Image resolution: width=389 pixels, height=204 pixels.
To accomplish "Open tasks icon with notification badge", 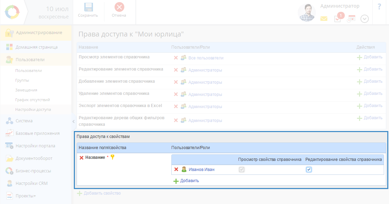I will point(337,19).
